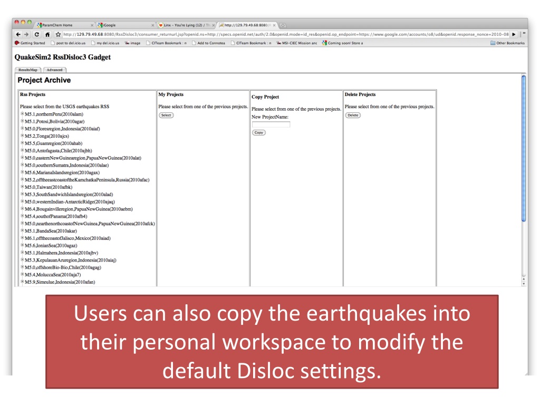Expand the M5.0 southernSumatra,Indonesia(2010alae) entry
540x405 pixels.
point(22,165)
